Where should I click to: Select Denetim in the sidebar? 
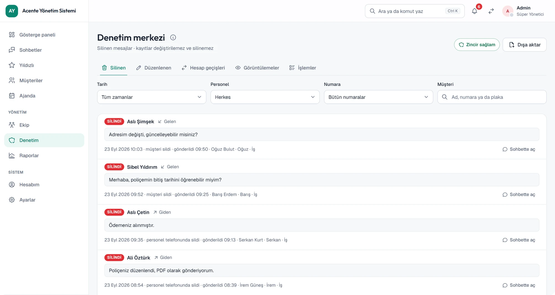coord(44,140)
